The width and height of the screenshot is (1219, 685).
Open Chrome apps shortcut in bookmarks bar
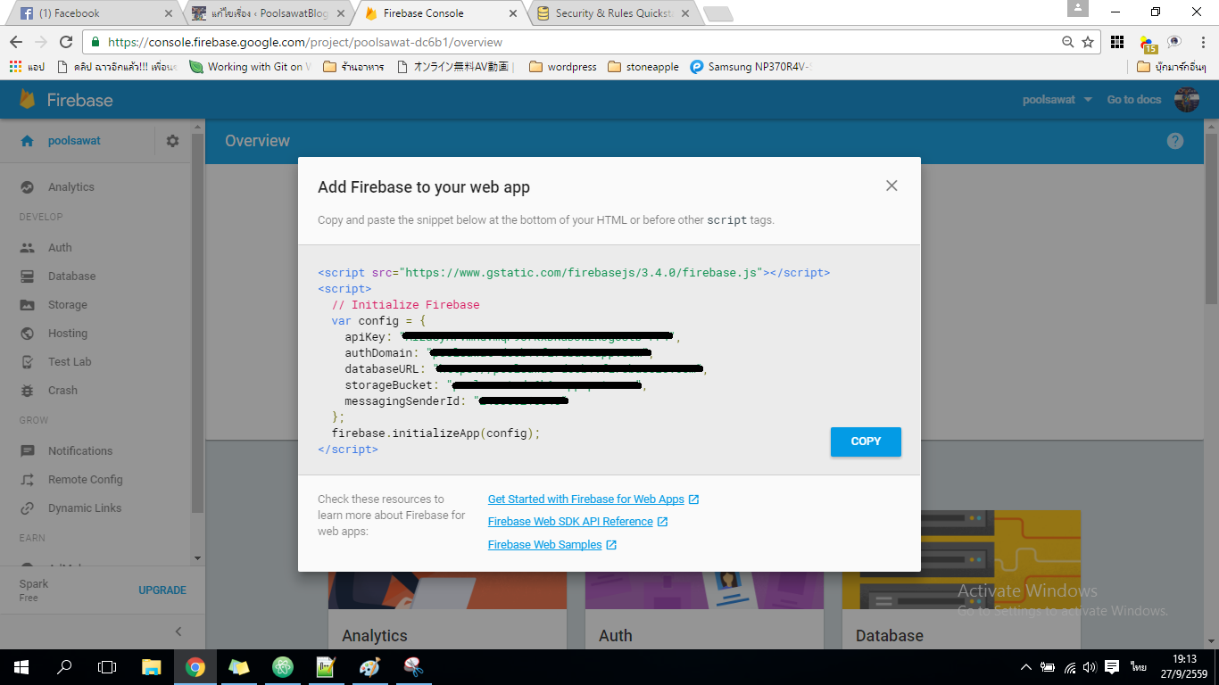[27, 67]
